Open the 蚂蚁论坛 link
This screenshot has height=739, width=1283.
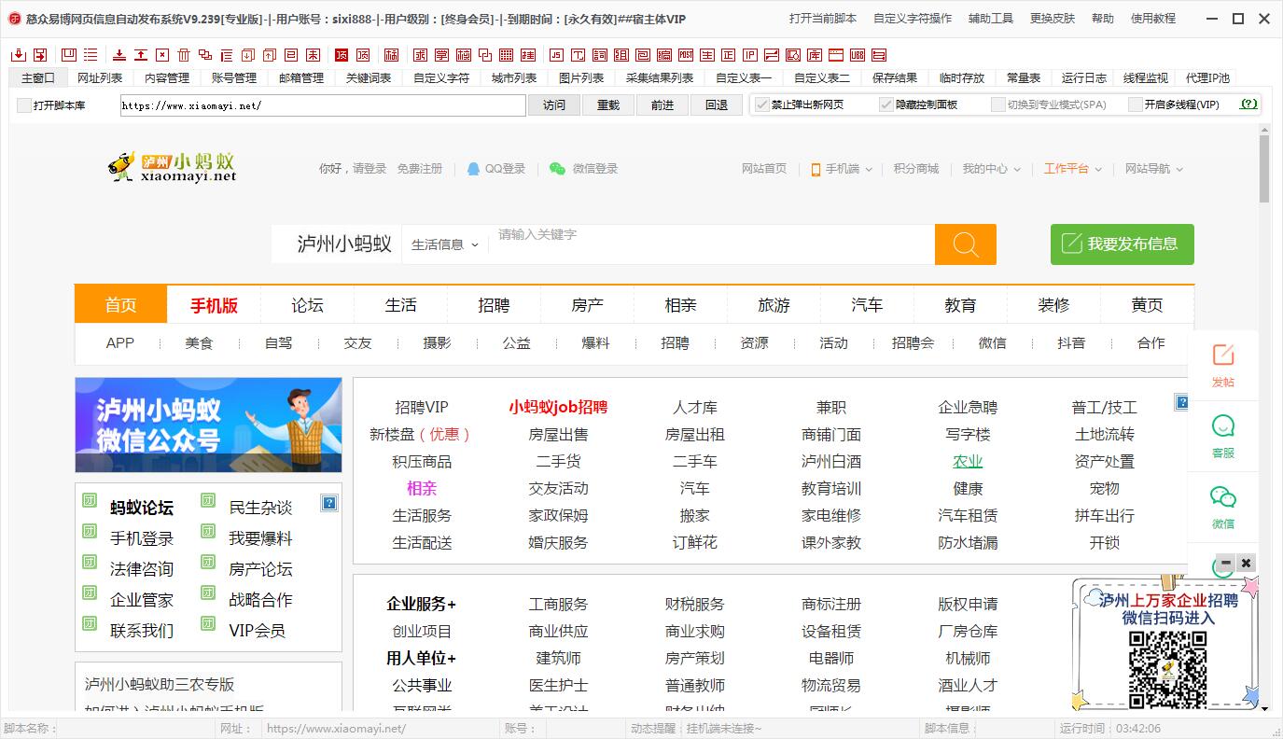coord(142,508)
